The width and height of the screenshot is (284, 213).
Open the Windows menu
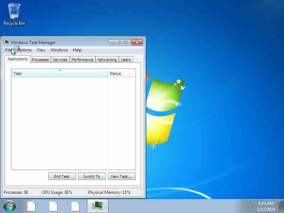point(59,50)
